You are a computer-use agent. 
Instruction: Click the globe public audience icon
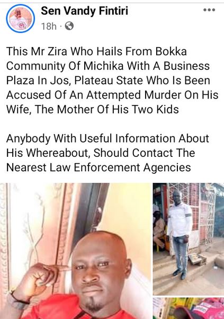pyautogui.click(x=69, y=26)
